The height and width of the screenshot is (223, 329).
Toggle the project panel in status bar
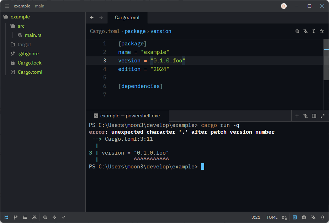pyautogui.click(x=6, y=217)
